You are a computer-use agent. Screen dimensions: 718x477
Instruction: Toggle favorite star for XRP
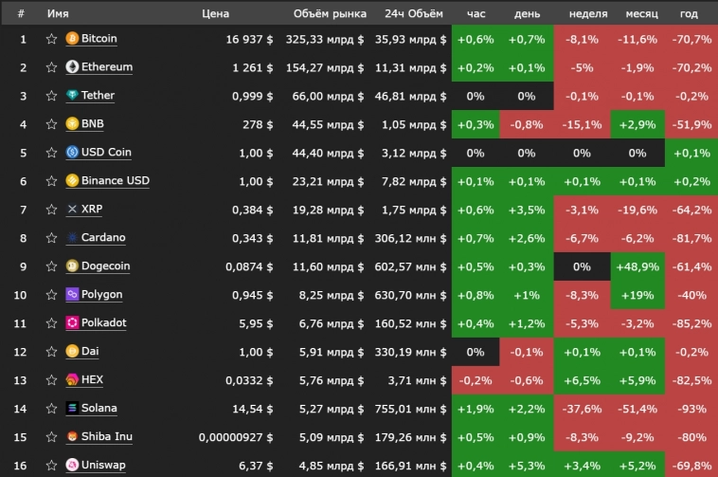[x=52, y=210]
